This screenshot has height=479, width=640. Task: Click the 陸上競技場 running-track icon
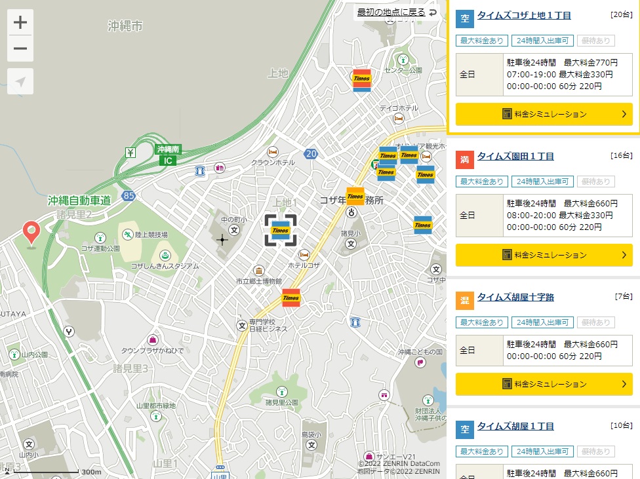128,235
